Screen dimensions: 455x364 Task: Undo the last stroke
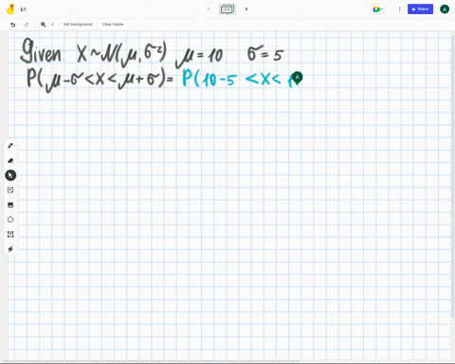tap(13, 25)
